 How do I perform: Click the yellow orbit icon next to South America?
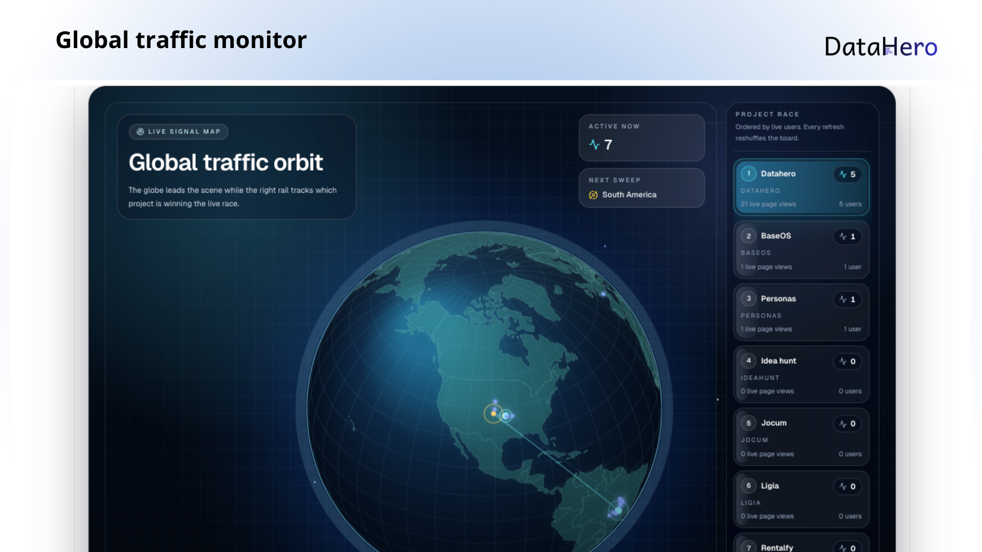593,195
